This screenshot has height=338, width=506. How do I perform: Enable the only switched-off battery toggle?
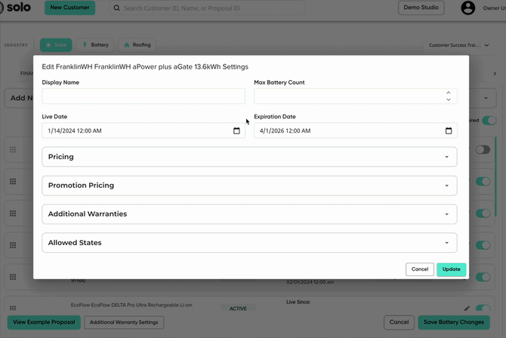click(x=483, y=149)
